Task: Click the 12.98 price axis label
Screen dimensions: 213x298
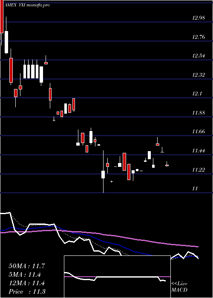Action: pyautogui.click(x=199, y=18)
